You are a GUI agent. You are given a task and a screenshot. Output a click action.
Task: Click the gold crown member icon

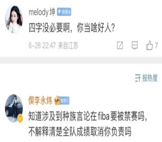(x=57, y=100)
